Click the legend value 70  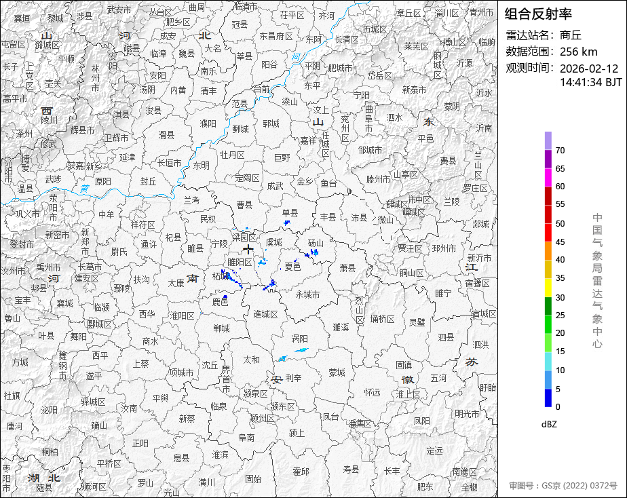560,150
